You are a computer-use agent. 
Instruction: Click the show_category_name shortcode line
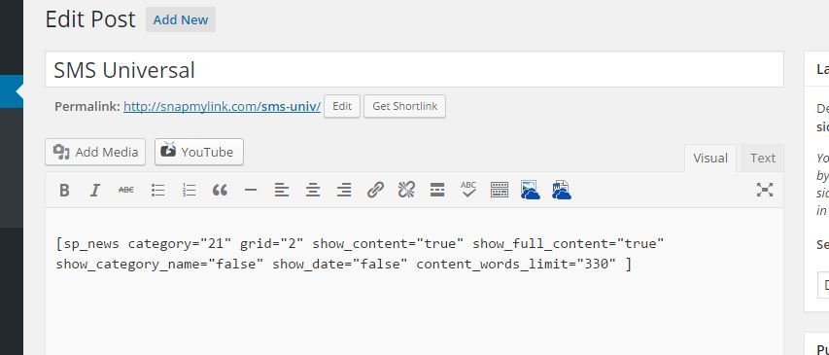click(x=344, y=264)
